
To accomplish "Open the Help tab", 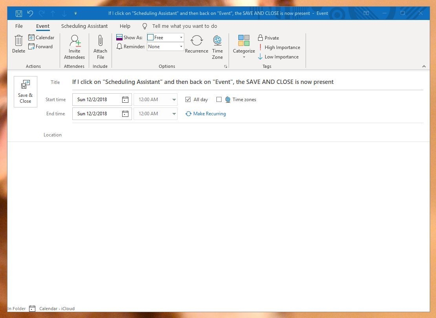I will [x=125, y=26].
